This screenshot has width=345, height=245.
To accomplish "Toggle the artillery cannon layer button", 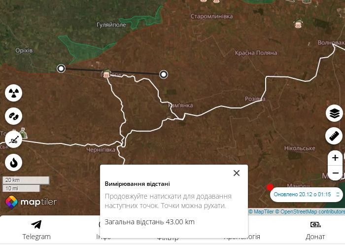I will 14,140.
